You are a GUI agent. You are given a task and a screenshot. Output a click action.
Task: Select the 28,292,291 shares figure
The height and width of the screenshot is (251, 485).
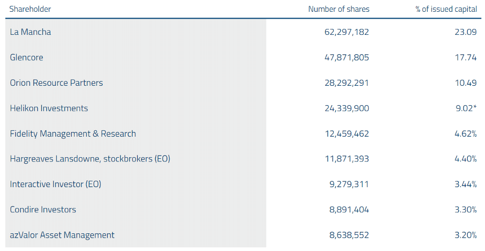tap(347, 83)
